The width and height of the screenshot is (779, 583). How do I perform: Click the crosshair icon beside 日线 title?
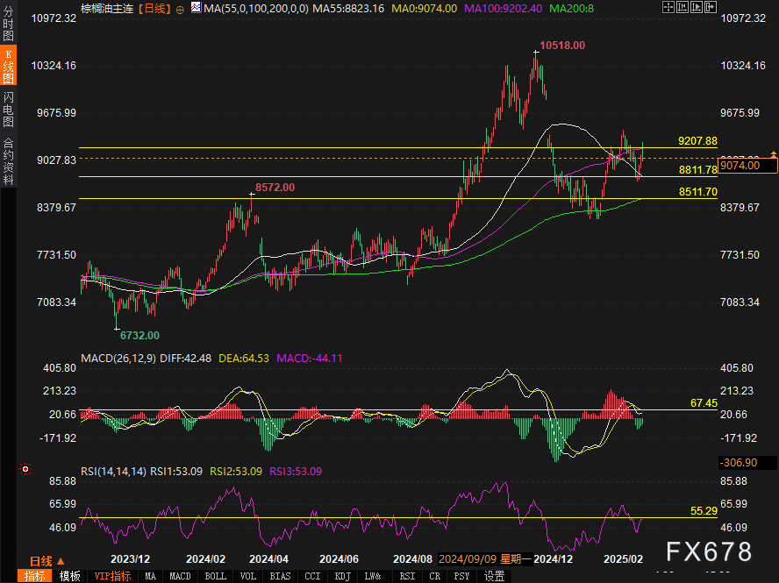point(180,8)
